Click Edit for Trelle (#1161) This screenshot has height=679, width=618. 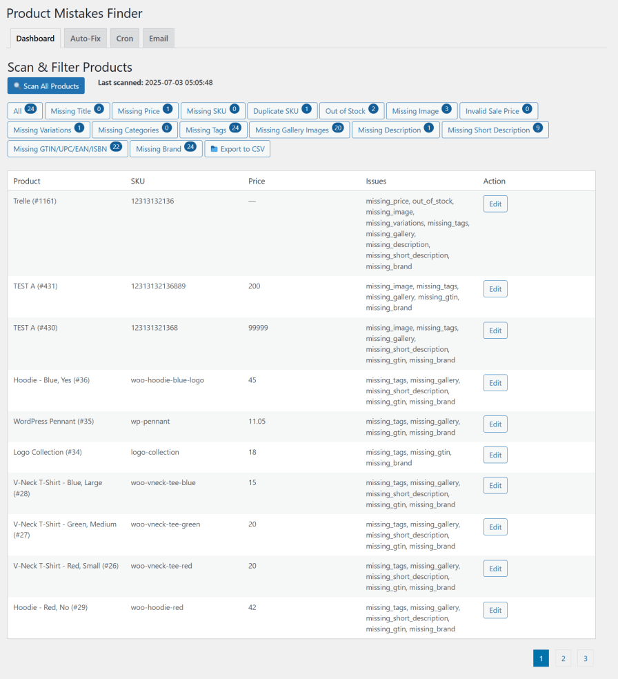[x=495, y=204]
